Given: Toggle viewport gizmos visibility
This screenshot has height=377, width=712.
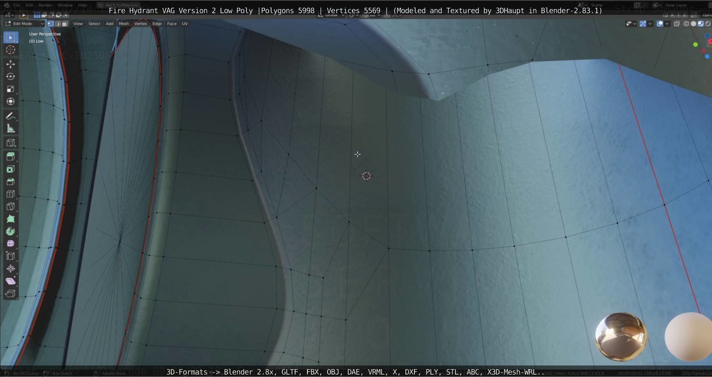Looking at the screenshot, I should point(642,24).
